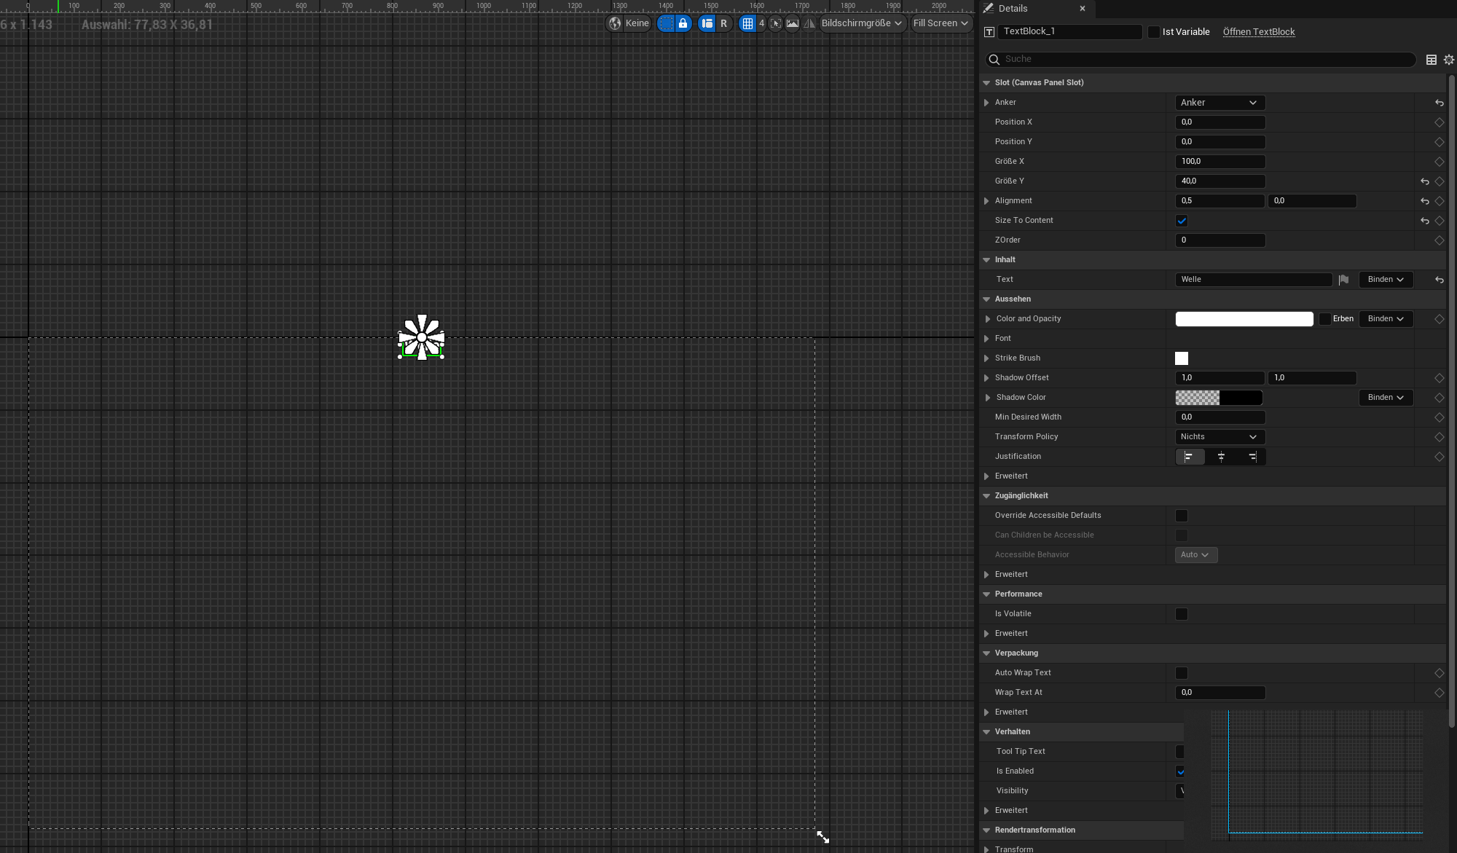This screenshot has width=1457, height=853.
Task: Open property matrix table icon
Action: click(1431, 60)
